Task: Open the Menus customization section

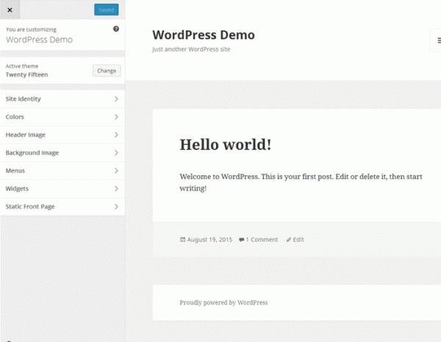Action: [16, 171]
